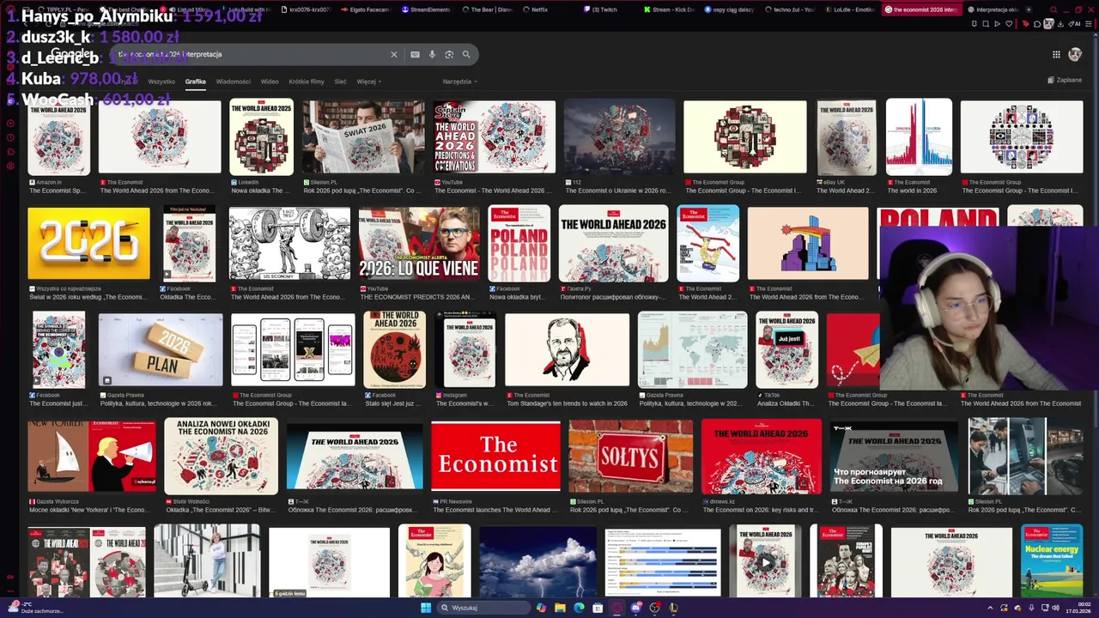Image resolution: width=1099 pixels, height=618 pixels.
Task: Open Nuclear energy cover thumbnail
Action: 1052,560
